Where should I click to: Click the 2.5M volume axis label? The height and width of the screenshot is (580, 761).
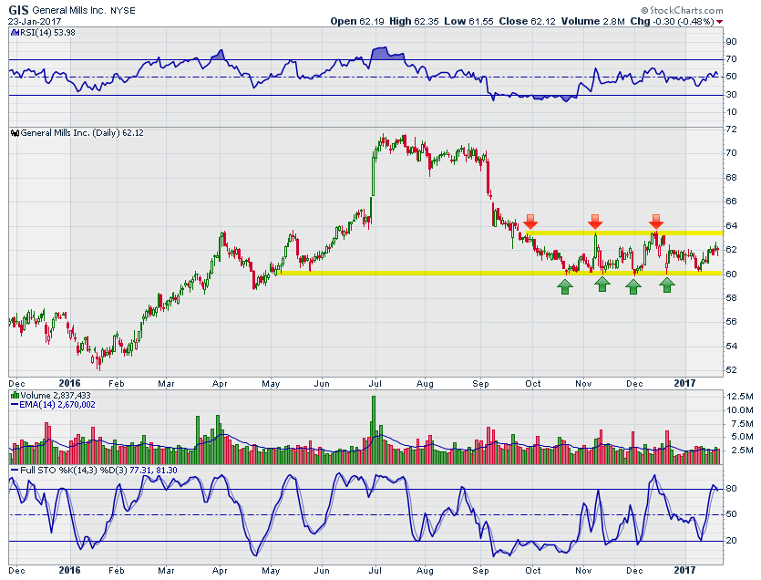pyautogui.click(x=742, y=451)
